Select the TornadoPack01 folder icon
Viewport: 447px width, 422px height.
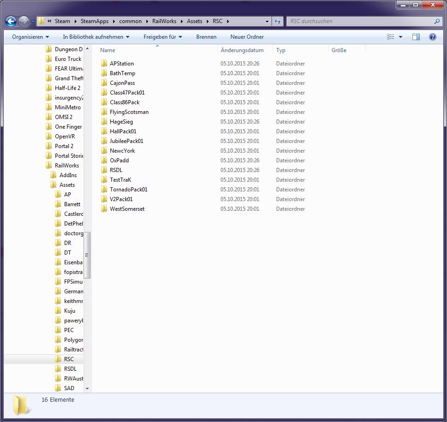point(104,190)
